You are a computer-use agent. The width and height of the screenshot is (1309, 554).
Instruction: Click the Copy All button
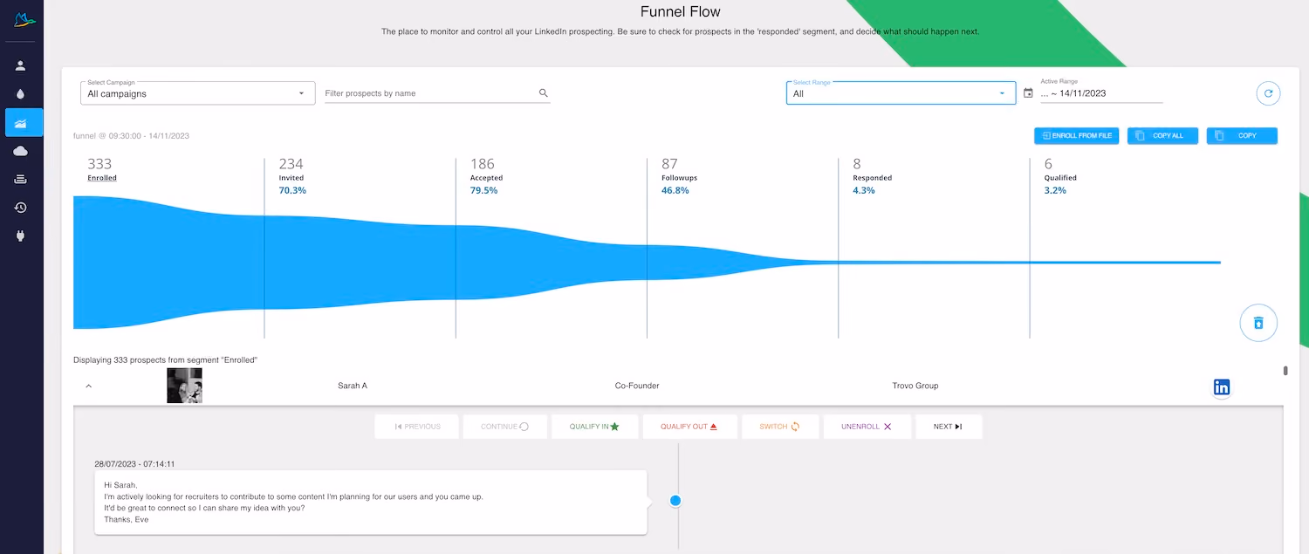pos(1161,136)
